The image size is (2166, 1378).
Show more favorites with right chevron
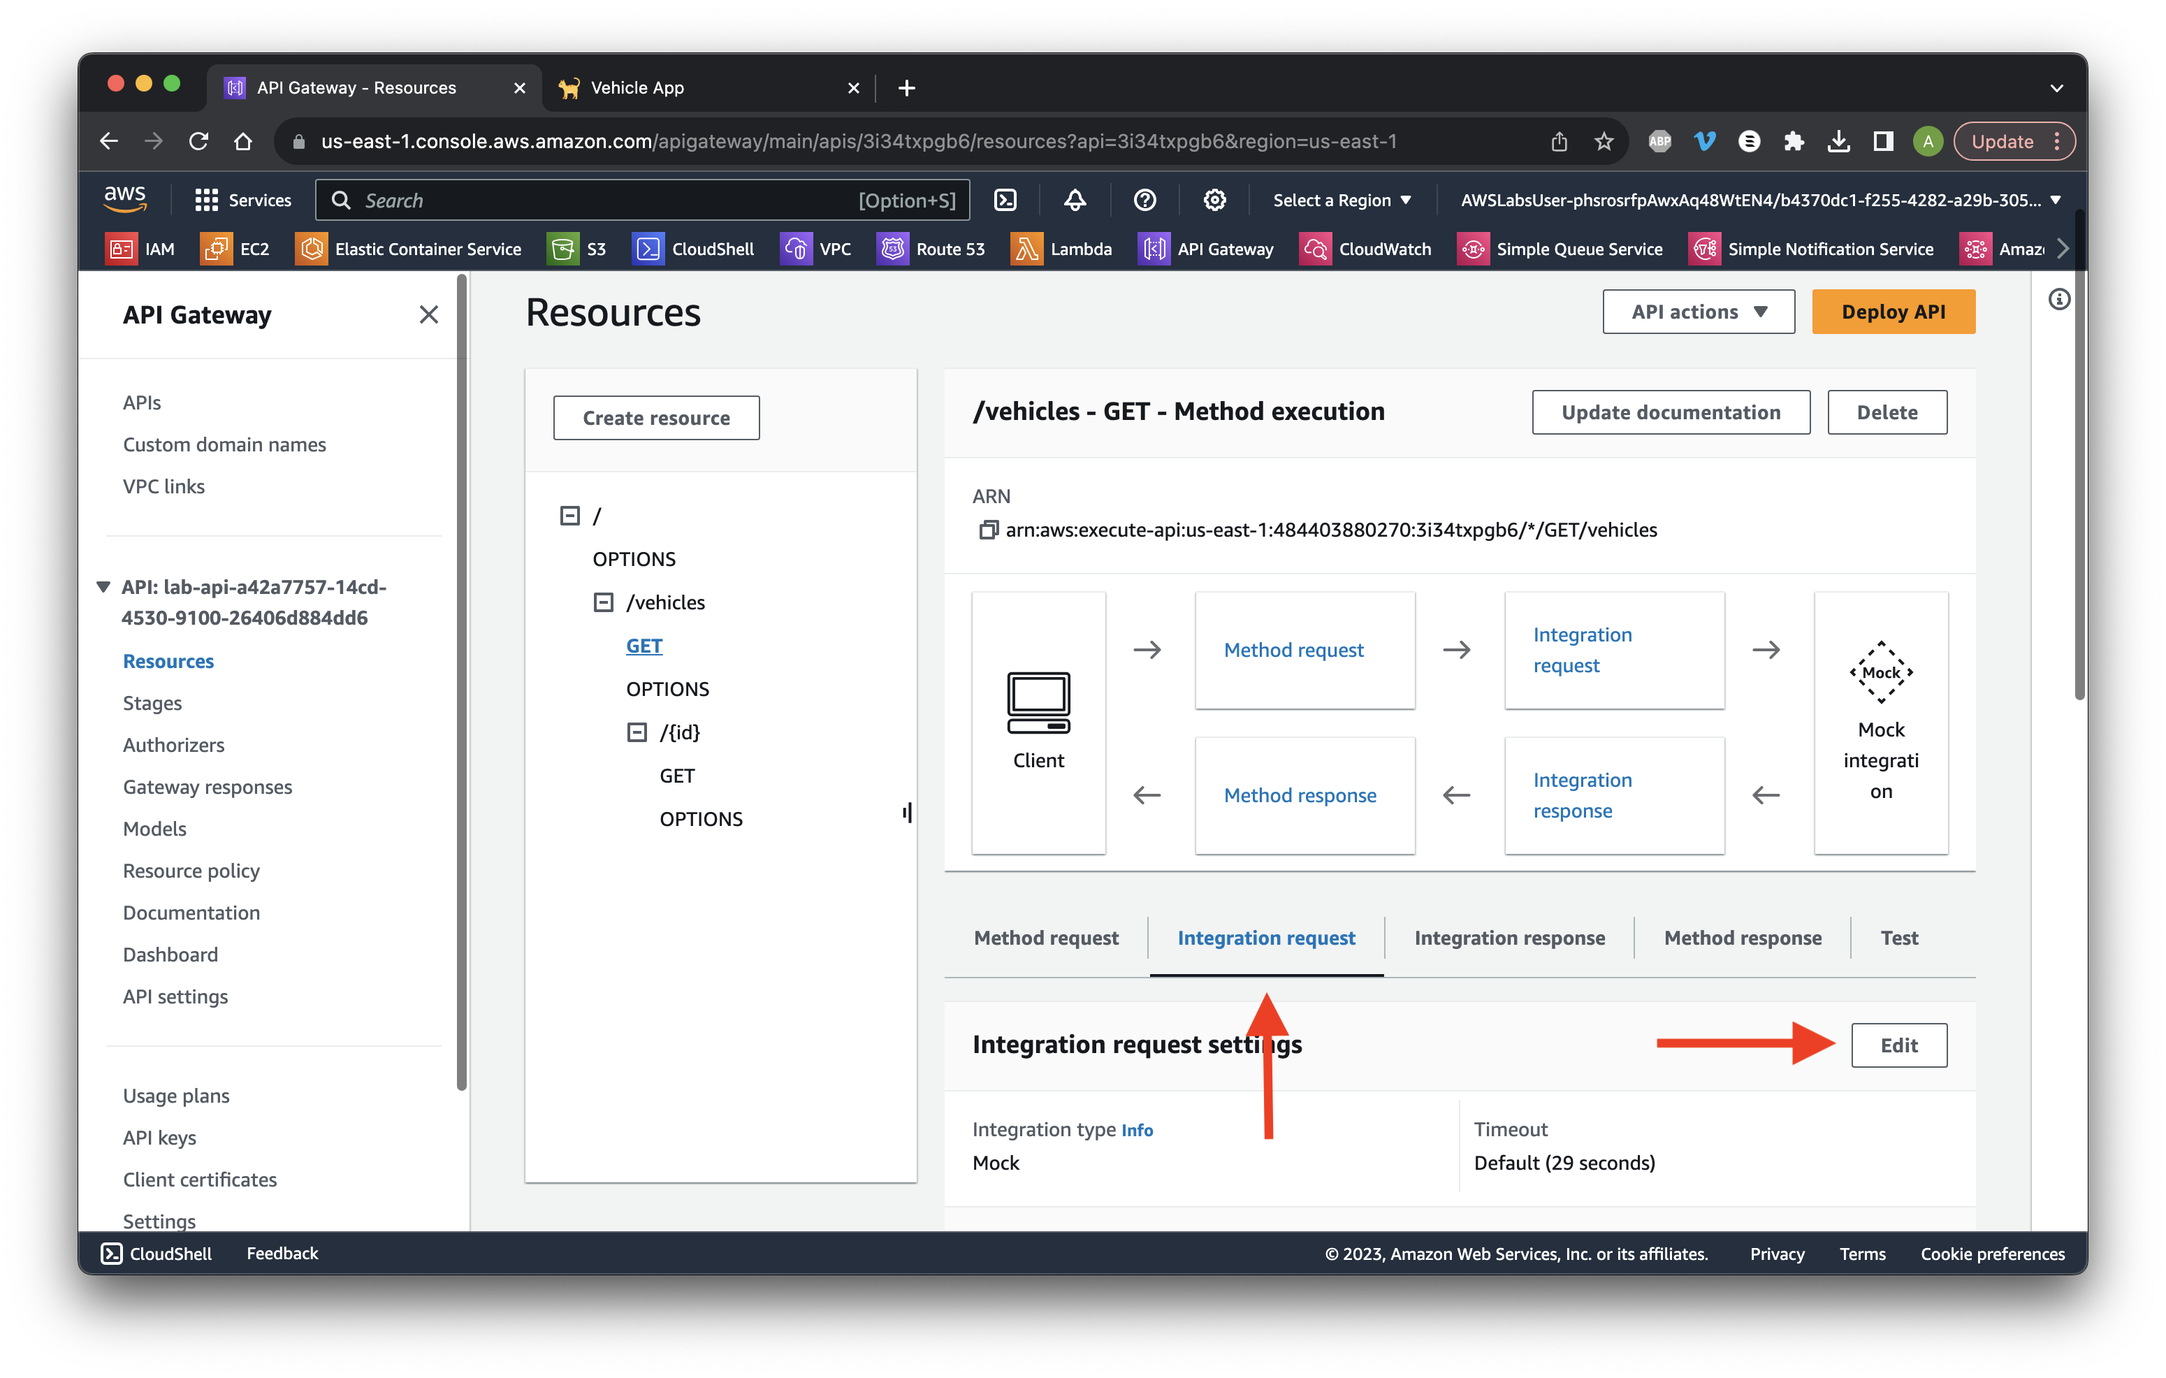2062,248
